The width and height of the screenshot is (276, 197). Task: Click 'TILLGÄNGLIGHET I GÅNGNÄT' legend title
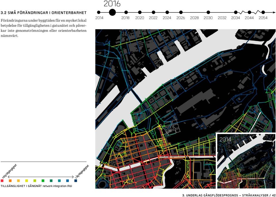tap(21, 186)
